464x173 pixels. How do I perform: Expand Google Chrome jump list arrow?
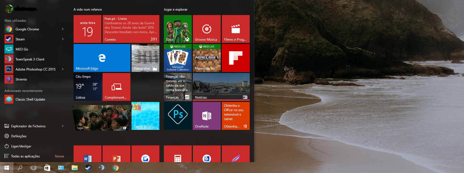click(x=63, y=29)
